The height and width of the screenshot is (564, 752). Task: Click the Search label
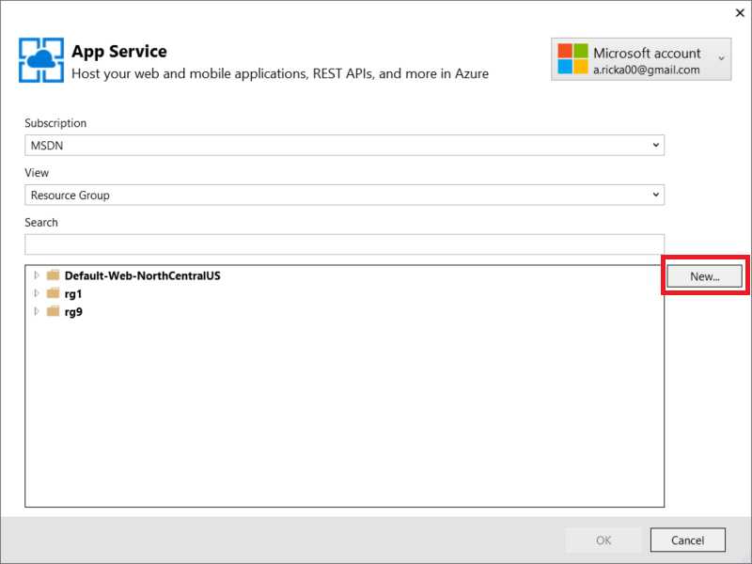[41, 223]
